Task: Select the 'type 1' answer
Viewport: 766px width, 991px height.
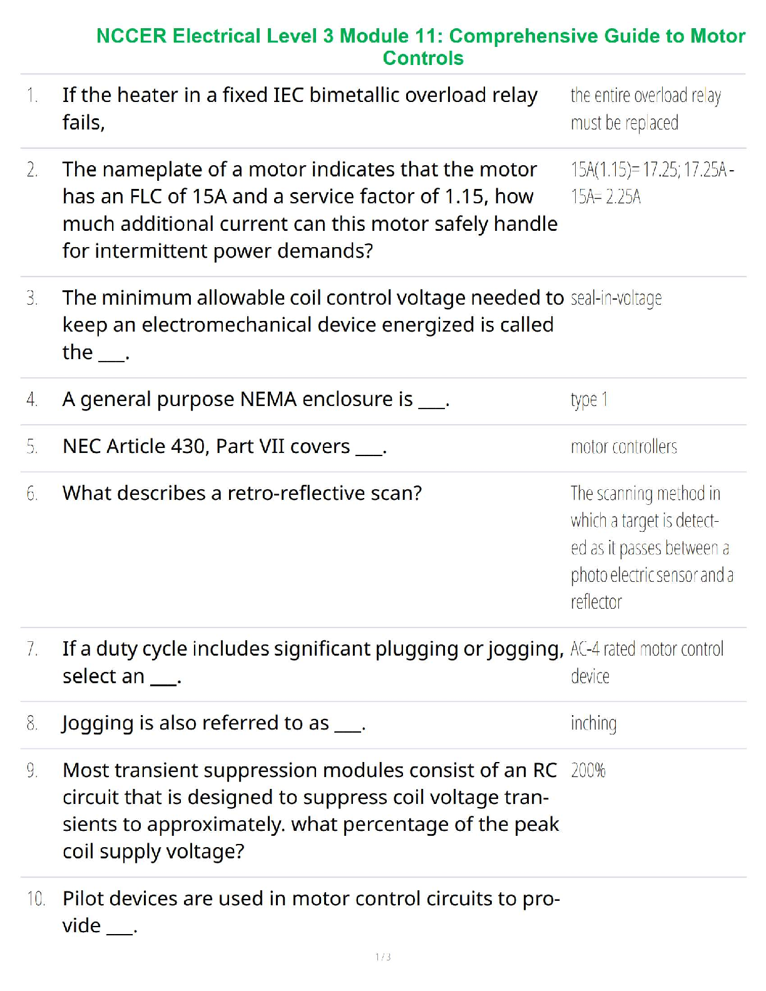Action: coord(589,400)
